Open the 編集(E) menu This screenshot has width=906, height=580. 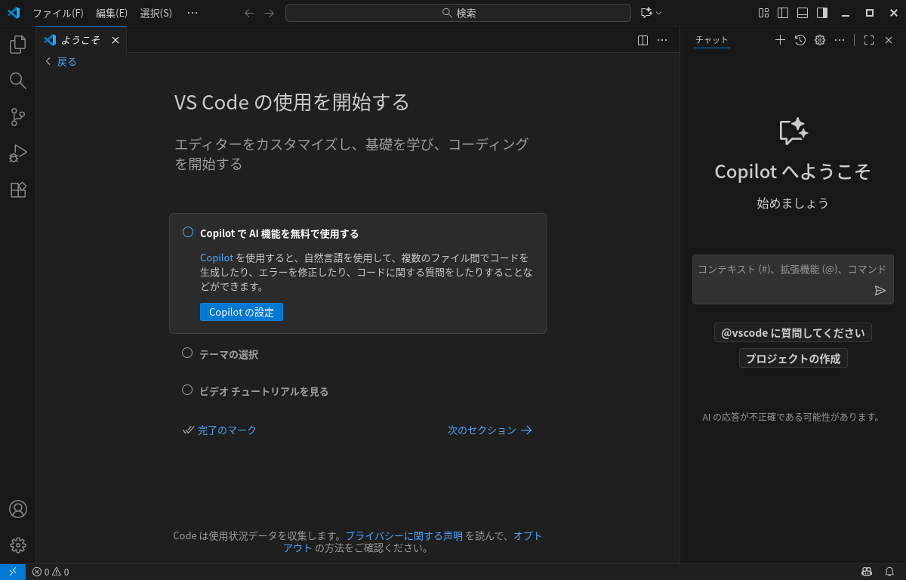pyautogui.click(x=112, y=13)
